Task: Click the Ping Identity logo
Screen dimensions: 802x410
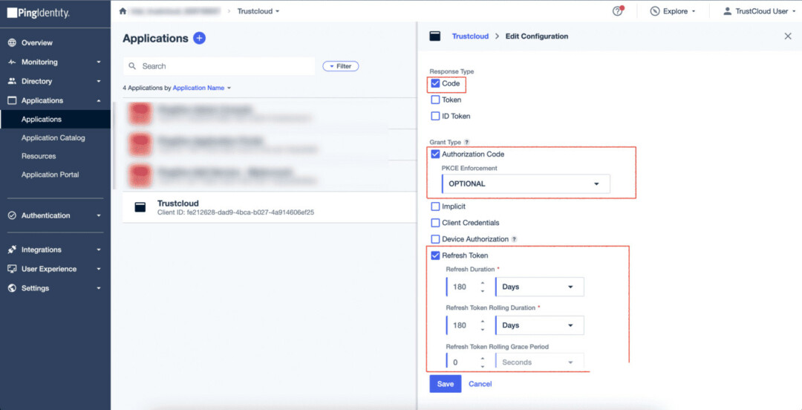Action: (38, 14)
